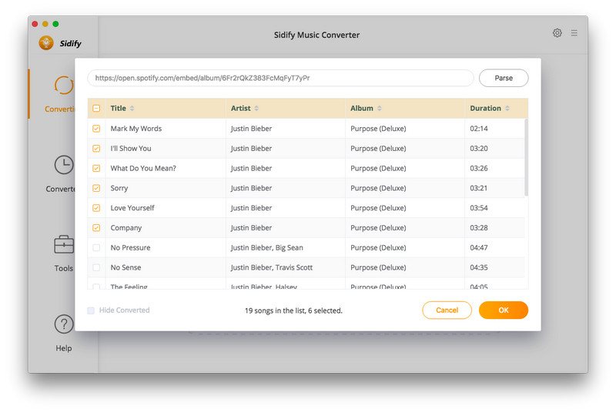
Task: Click the 03:28 duration cell
Action: coord(479,228)
